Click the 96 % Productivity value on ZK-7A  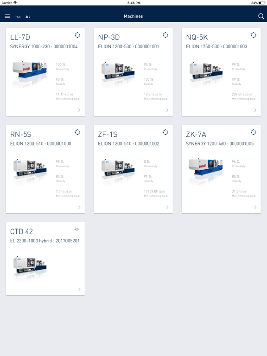click(235, 162)
